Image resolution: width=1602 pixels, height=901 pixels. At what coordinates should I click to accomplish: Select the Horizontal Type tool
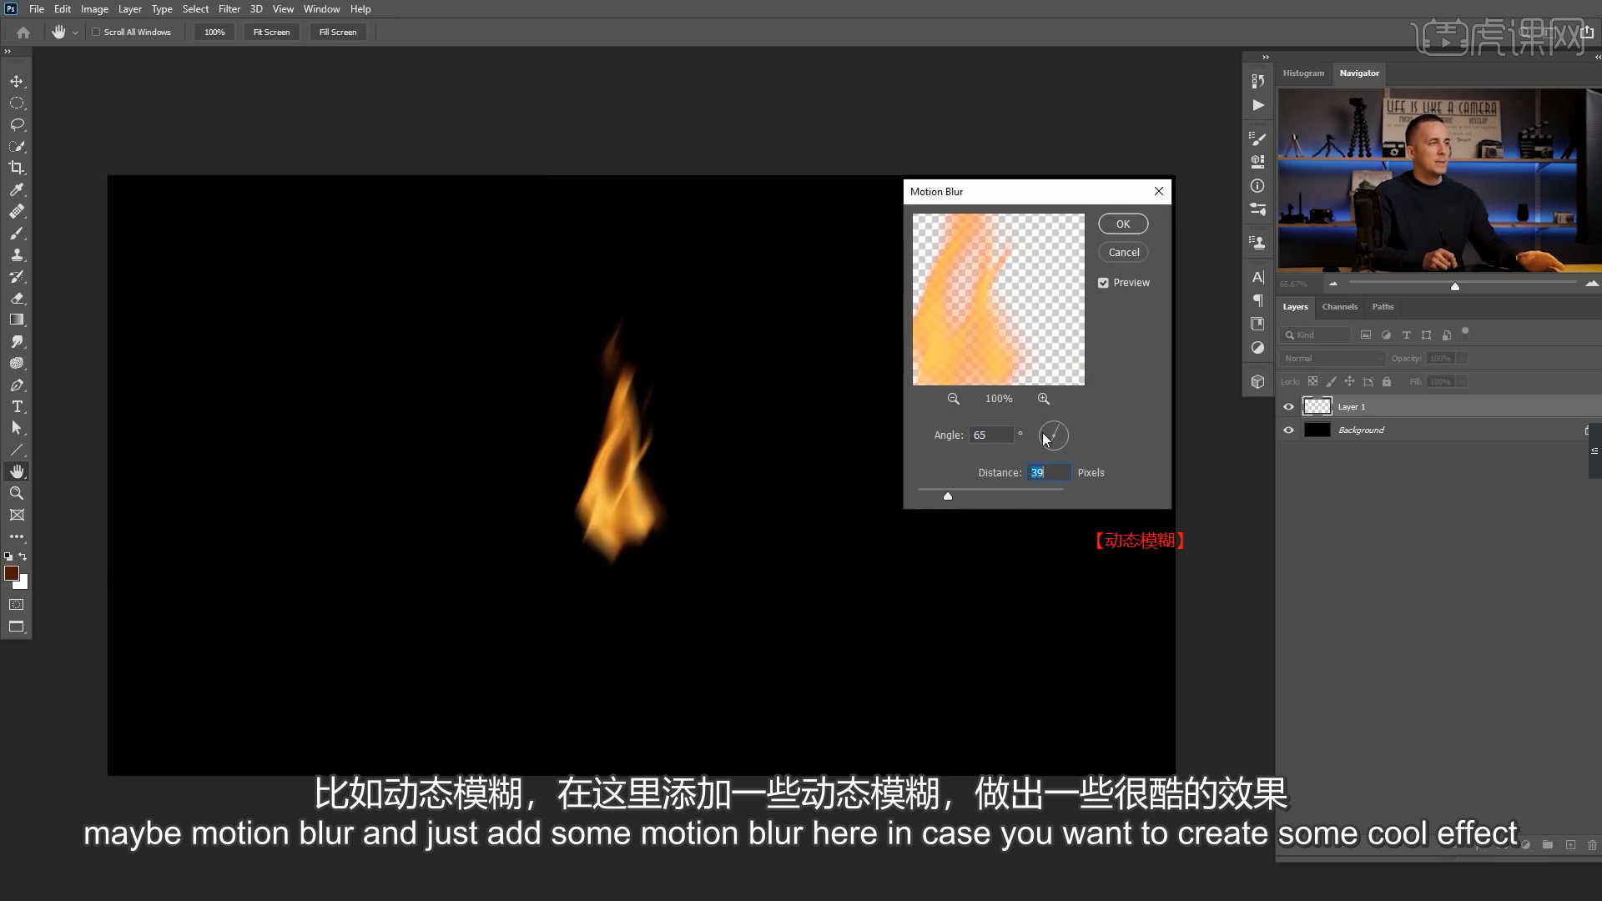[x=17, y=407]
